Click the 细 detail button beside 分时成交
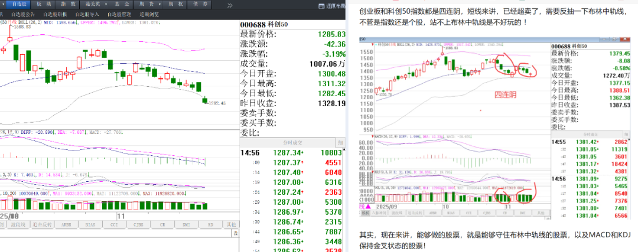Image resolution: width=638 pixels, height=252 pixels. 340,143
